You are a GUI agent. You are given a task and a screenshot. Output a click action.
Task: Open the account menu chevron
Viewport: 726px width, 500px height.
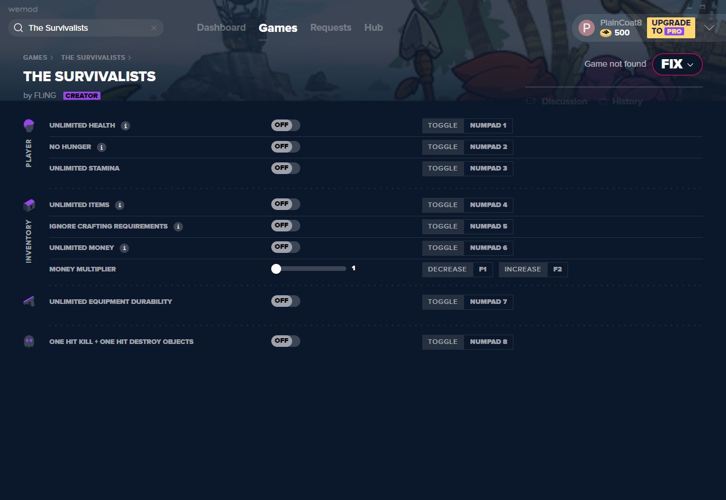pyautogui.click(x=709, y=28)
